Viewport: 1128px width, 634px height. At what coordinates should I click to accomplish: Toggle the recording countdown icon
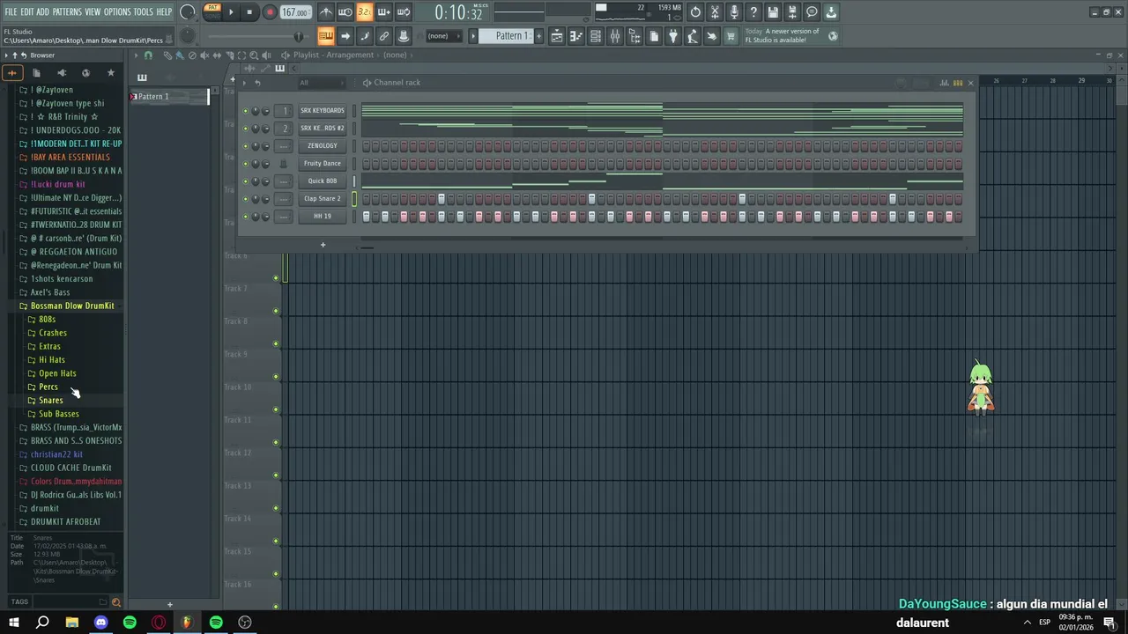(x=365, y=12)
